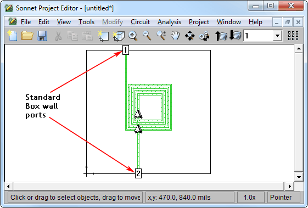Screen dimensions: 308x208
Task: Activate the hand pan tool
Action: point(175,36)
